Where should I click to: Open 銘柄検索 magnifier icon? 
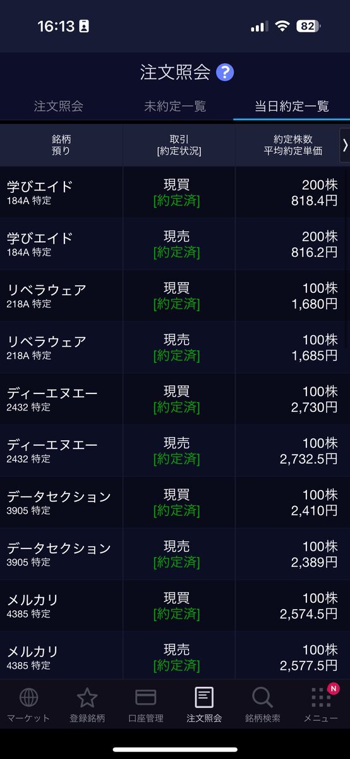(x=262, y=698)
